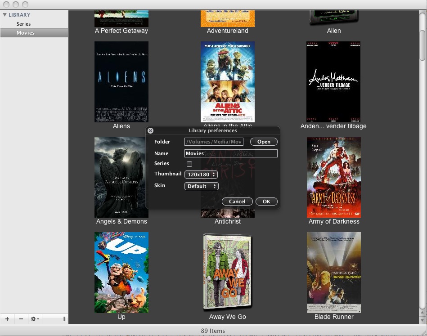The width and height of the screenshot is (427, 336).
Task: Open the Thumbnail size dropdown
Action: [x=201, y=175]
